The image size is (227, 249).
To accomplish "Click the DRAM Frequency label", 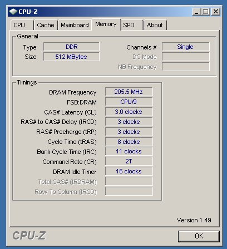I will point(73,92).
